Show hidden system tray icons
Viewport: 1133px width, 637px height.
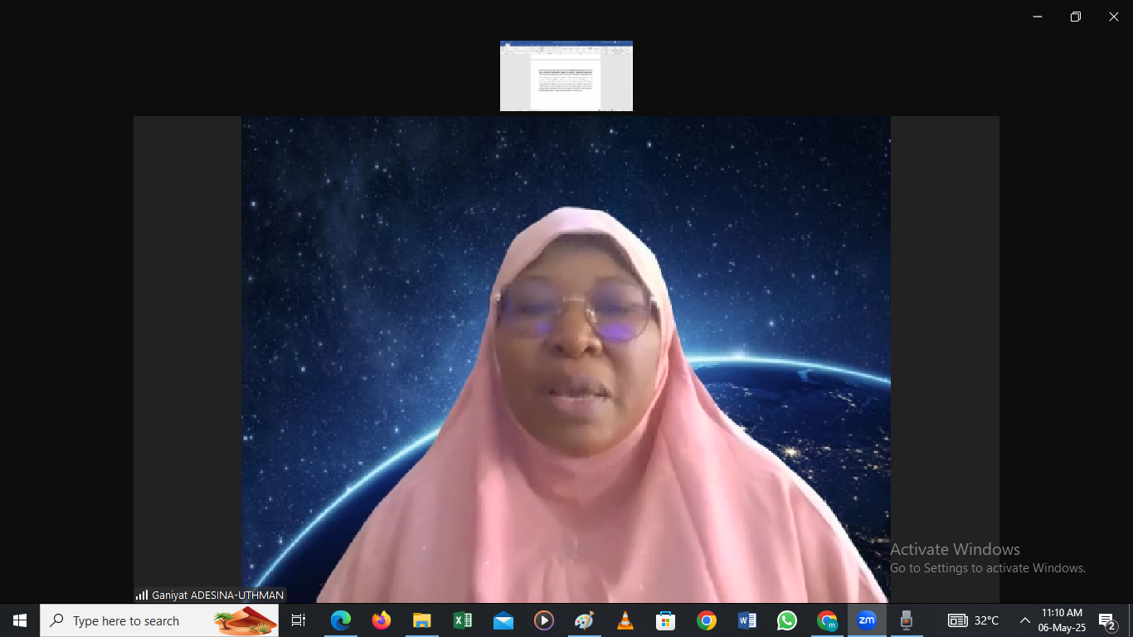(1025, 620)
